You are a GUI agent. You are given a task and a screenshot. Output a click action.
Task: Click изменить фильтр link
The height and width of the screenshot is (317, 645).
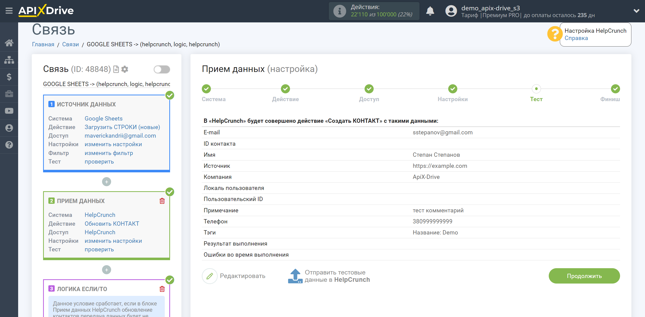109,153
